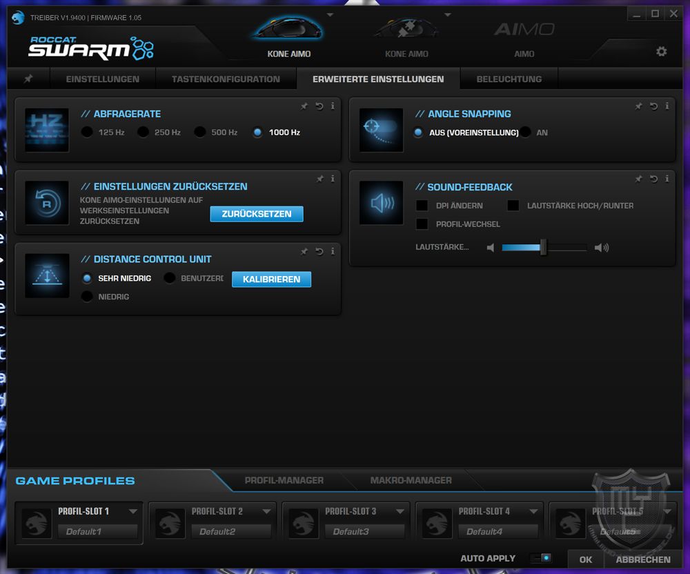Open the AIMO device section
The width and height of the screenshot is (690, 574).
[524, 38]
